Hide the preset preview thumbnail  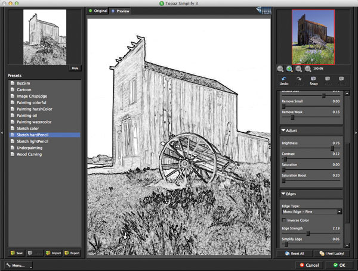point(75,68)
